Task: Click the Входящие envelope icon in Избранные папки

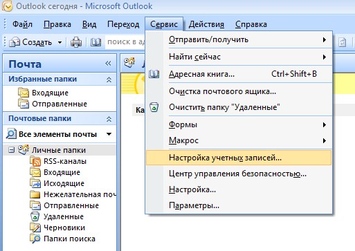Action: tap(24, 93)
